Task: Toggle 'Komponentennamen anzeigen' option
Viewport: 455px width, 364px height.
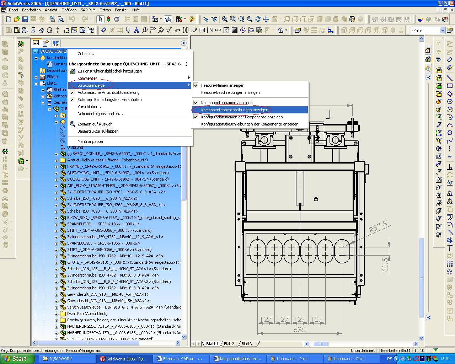Action: (250, 103)
